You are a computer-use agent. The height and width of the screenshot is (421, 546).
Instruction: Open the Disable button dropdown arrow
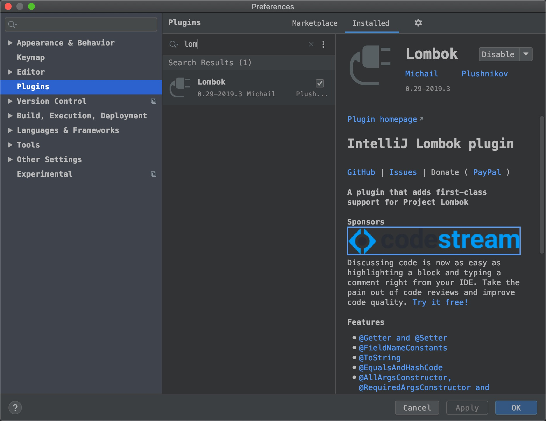[526, 54]
